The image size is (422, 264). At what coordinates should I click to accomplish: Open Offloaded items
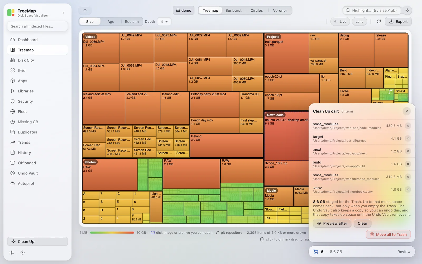point(37,163)
